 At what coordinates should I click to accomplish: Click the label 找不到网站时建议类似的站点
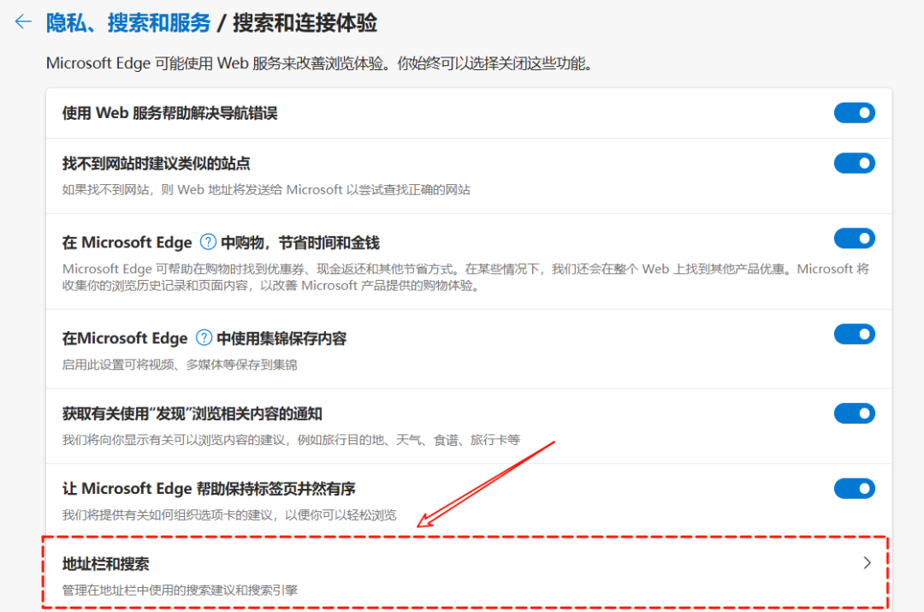(x=157, y=163)
